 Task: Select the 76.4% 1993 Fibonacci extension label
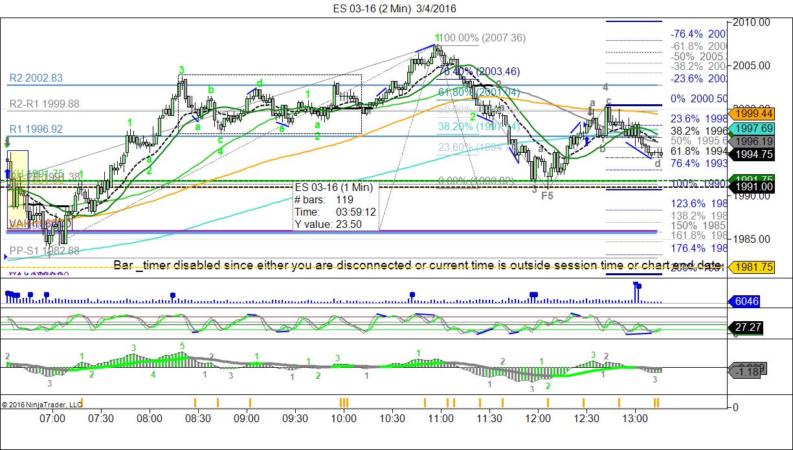tap(698, 163)
